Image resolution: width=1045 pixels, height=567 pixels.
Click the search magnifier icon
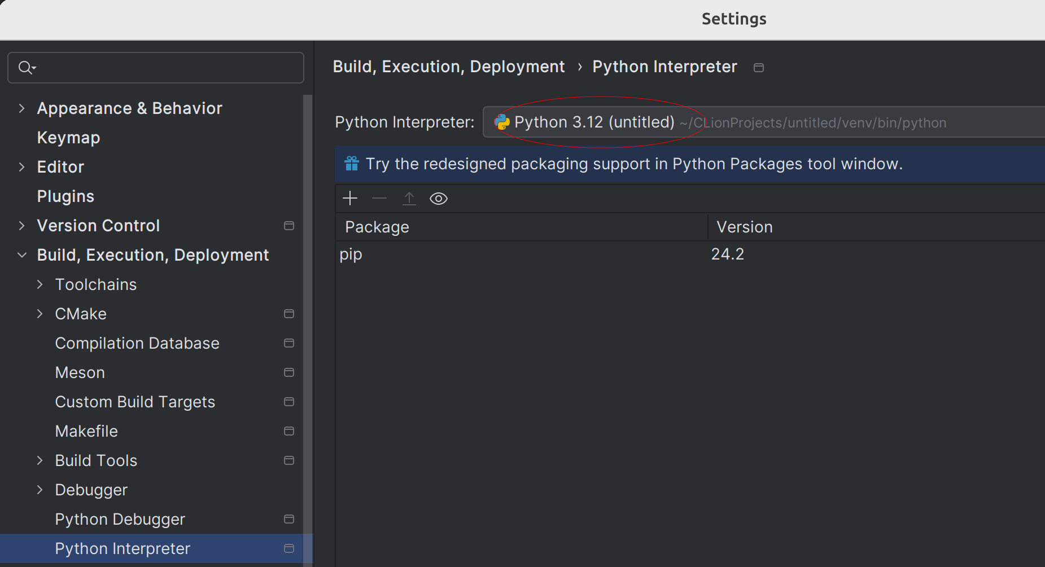26,68
